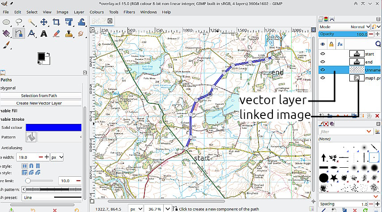Screen dimensions: 382x212
Task: Choose the butt cap style
Action: (x=25, y=166)
